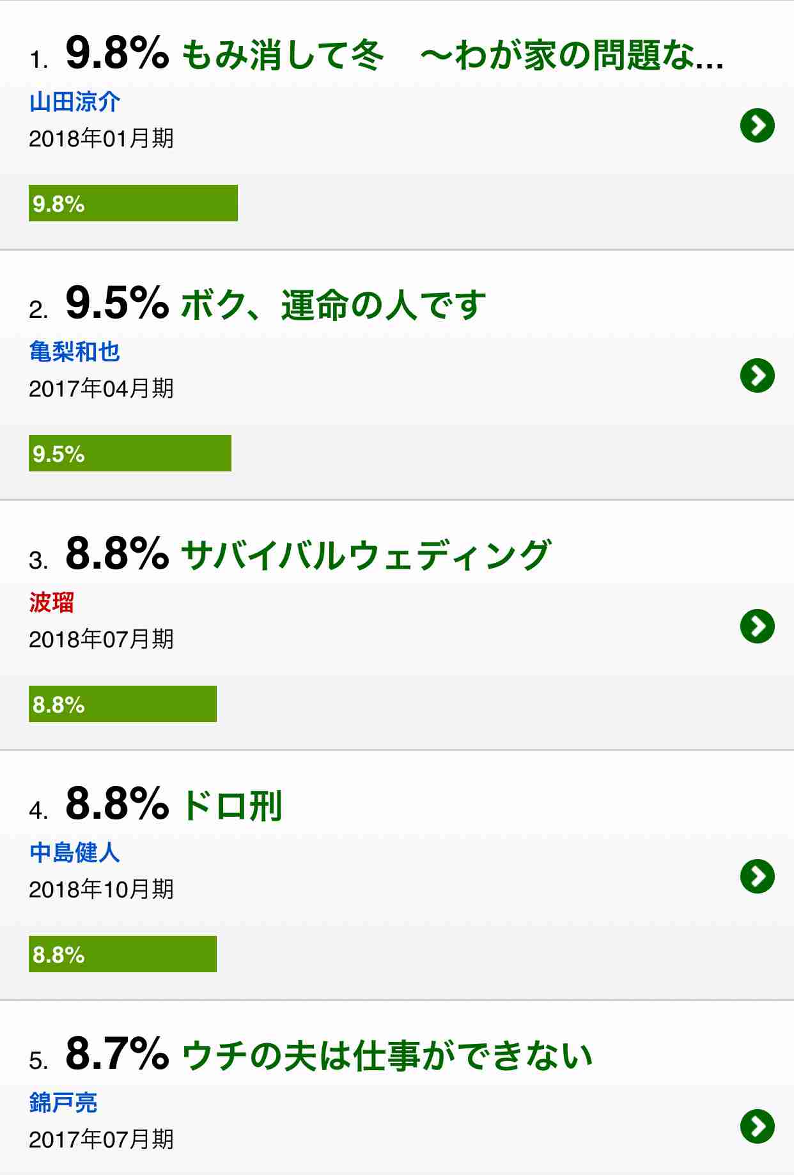Open the もみ消して冬 drama title link
The height and width of the screenshot is (1175, 794).
pos(453,55)
